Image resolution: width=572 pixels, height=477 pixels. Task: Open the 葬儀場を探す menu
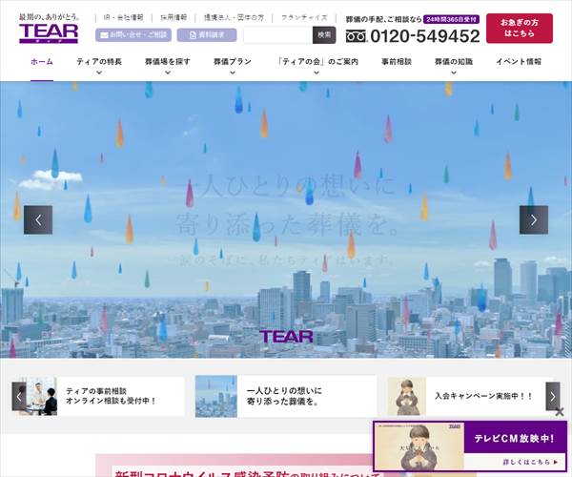168,62
